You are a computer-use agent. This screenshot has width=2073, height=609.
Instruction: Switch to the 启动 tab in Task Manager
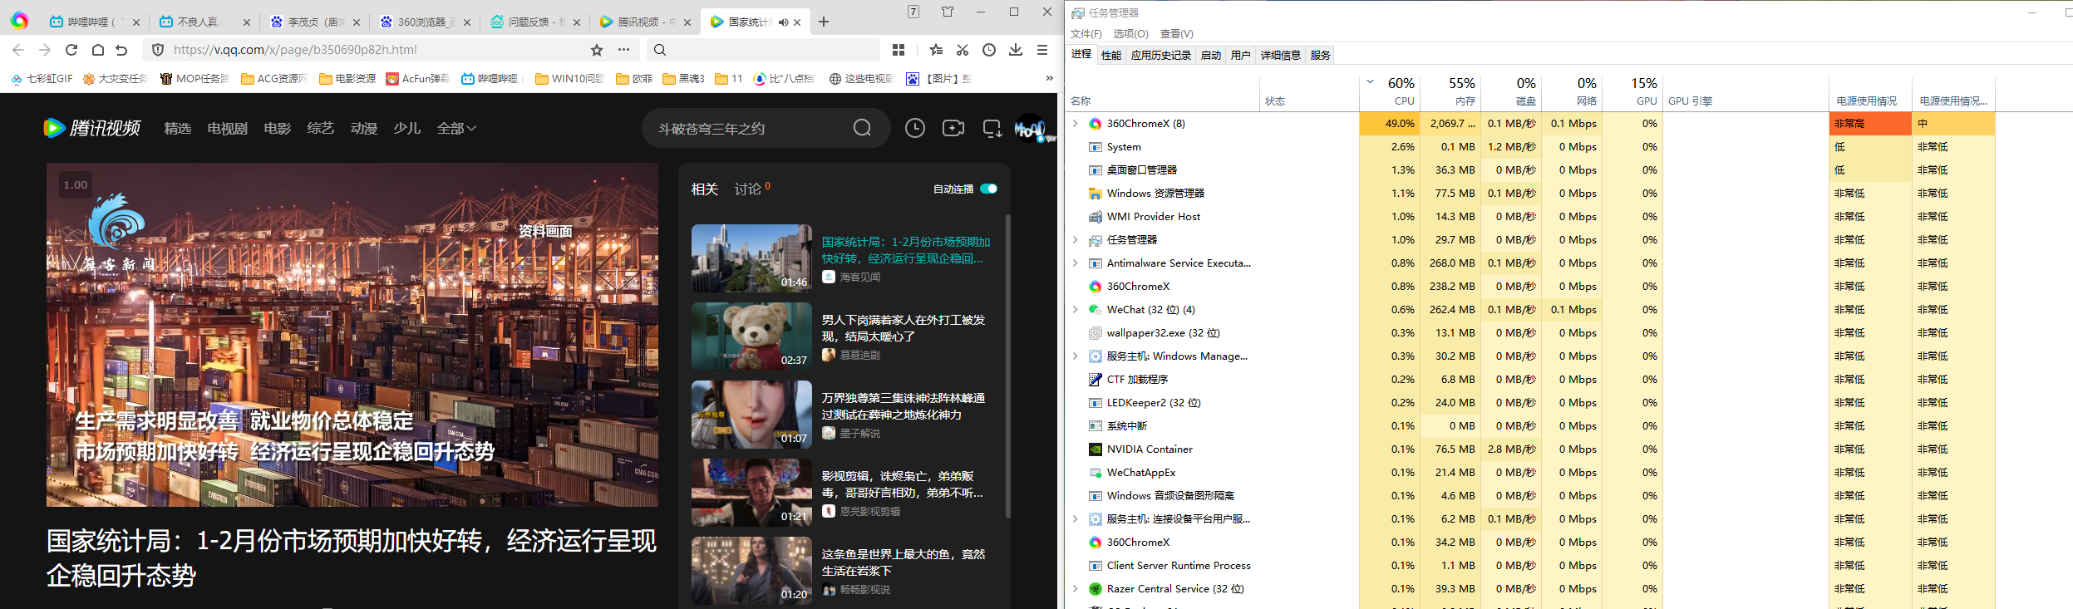pos(1211,55)
